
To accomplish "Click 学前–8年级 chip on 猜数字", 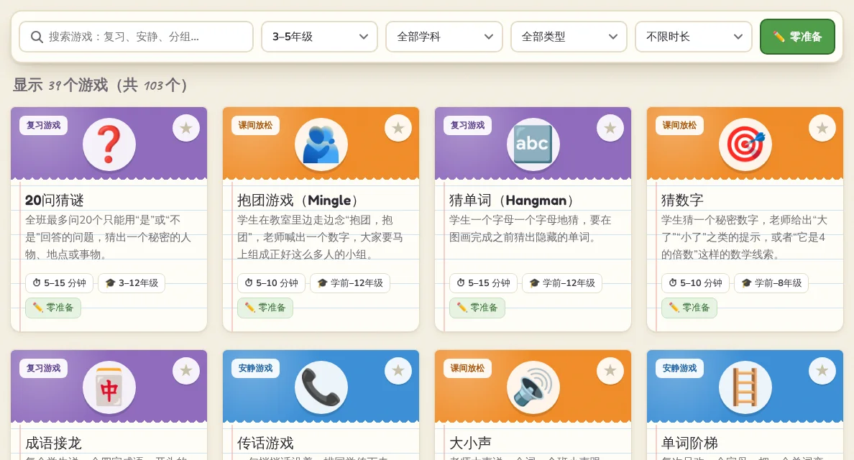I will [772, 283].
